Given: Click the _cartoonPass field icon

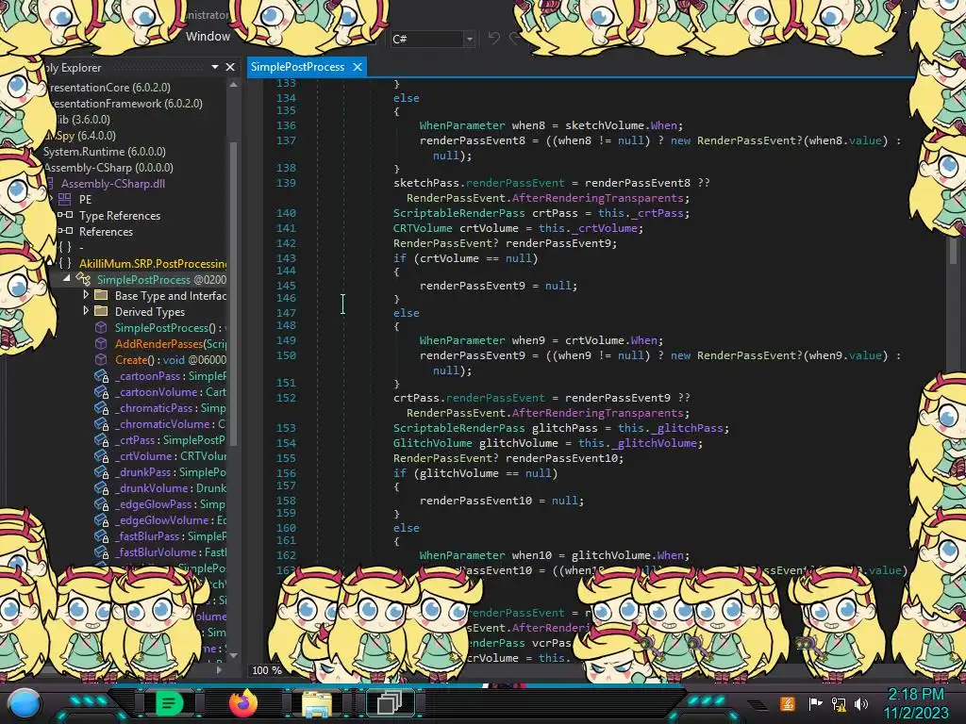Looking at the screenshot, I should point(102,376).
